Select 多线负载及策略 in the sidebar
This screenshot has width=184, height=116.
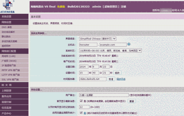[14, 41]
